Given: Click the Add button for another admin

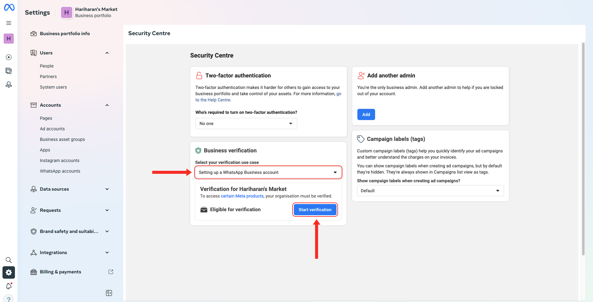Looking at the screenshot, I should [366, 114].
